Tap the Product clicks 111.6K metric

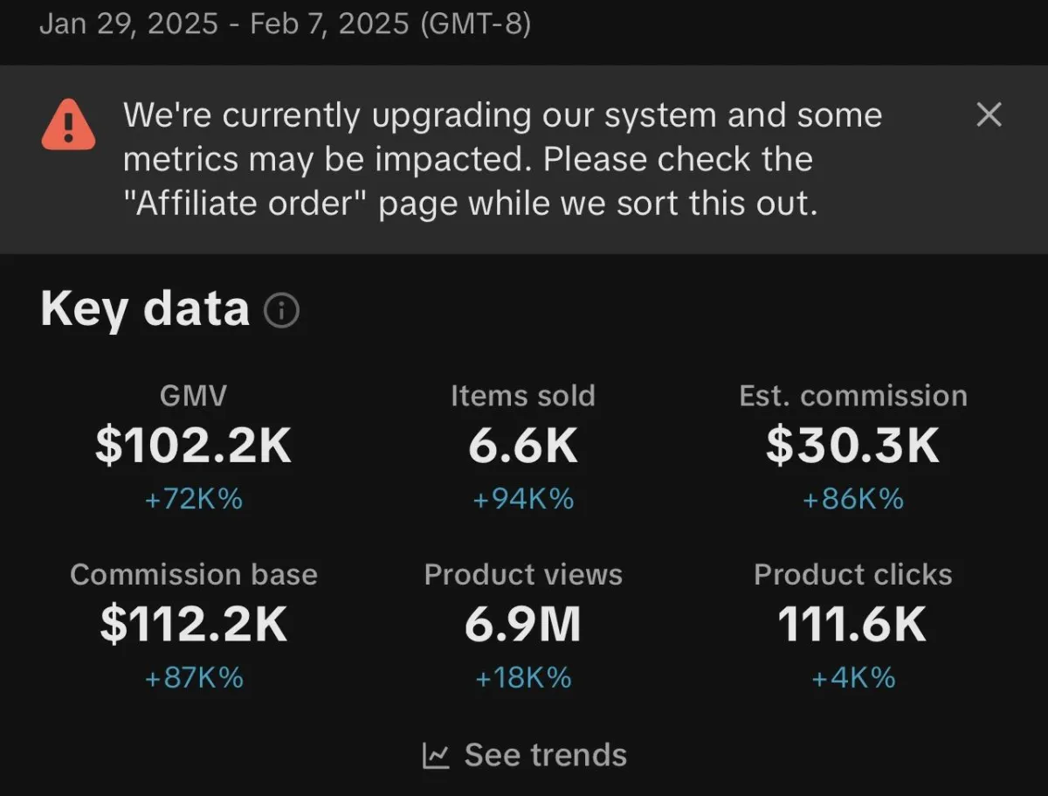click(x=852, y=624)
